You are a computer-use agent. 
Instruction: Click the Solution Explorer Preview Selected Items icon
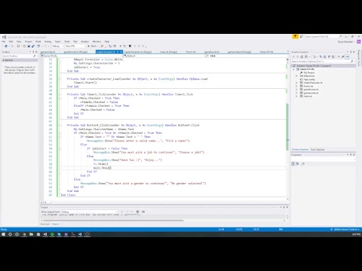tap(347, 57)
